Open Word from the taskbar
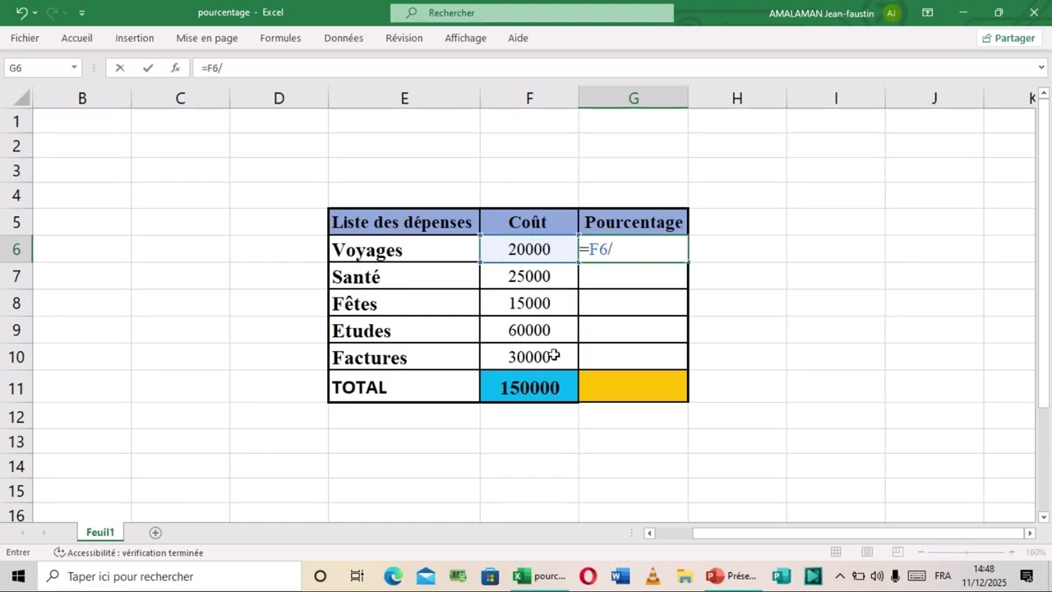This screenshot has width=1052, height=592. click(x=621, y=576)
